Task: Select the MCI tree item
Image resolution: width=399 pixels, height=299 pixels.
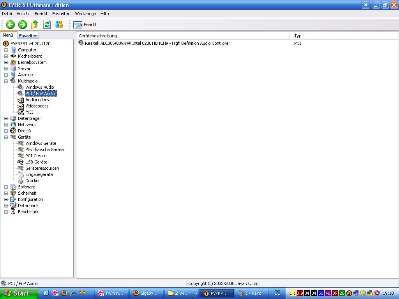Action: 29,112
